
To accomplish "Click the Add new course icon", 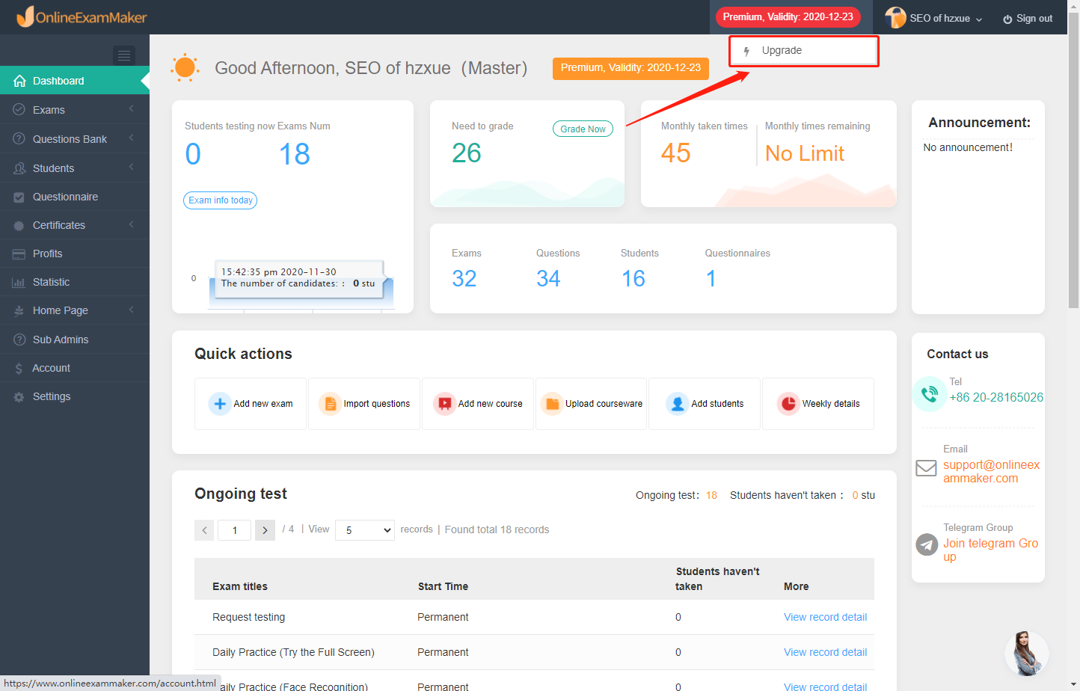I will coord(445,404).
